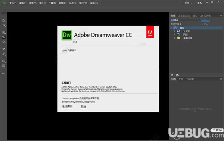Open the 工具(T) Tools menu
The width and height of the screenshot is (224, 141).
pos(52,3)
